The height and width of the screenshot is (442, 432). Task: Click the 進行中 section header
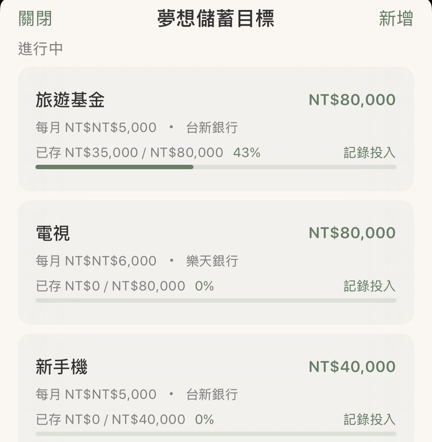pos(41,49)
